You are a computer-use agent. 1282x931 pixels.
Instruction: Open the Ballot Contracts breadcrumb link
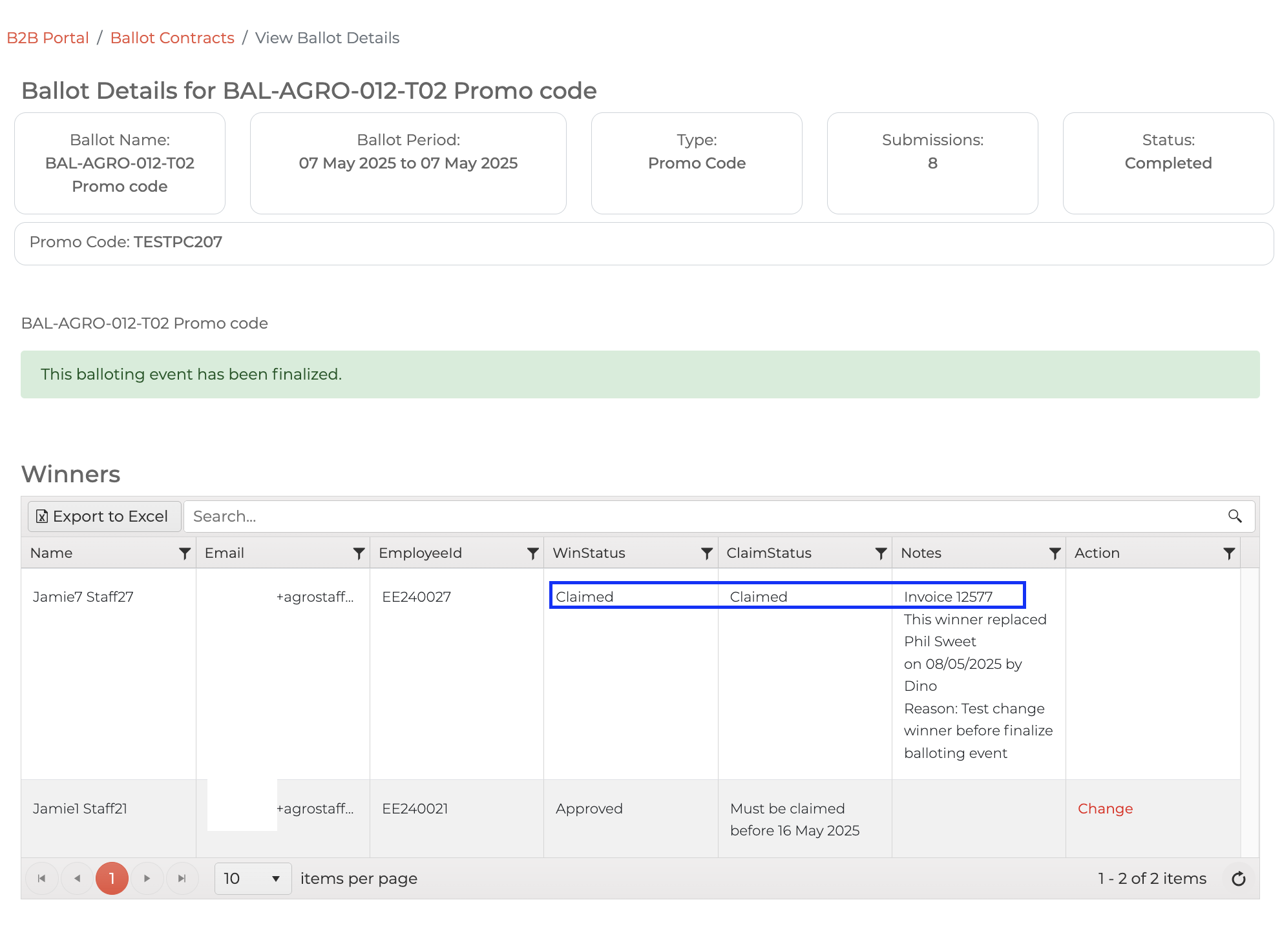[x=172, y=38]
